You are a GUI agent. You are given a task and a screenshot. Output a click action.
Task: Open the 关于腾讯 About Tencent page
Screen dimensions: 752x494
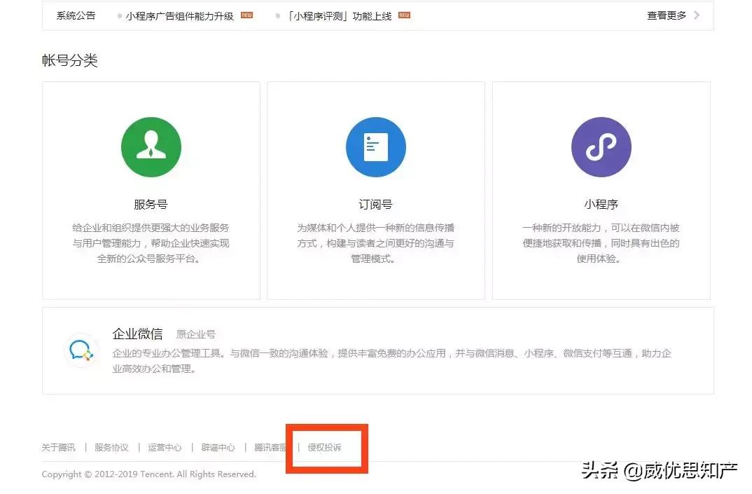(x=58, y=448)
